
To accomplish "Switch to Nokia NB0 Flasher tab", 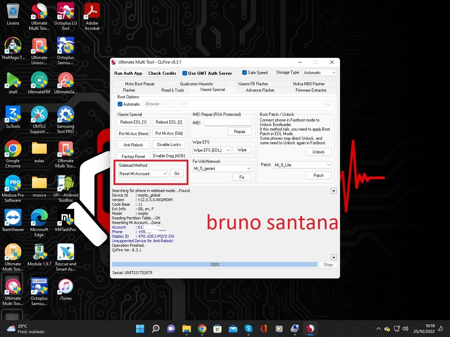I will [309, 84].
